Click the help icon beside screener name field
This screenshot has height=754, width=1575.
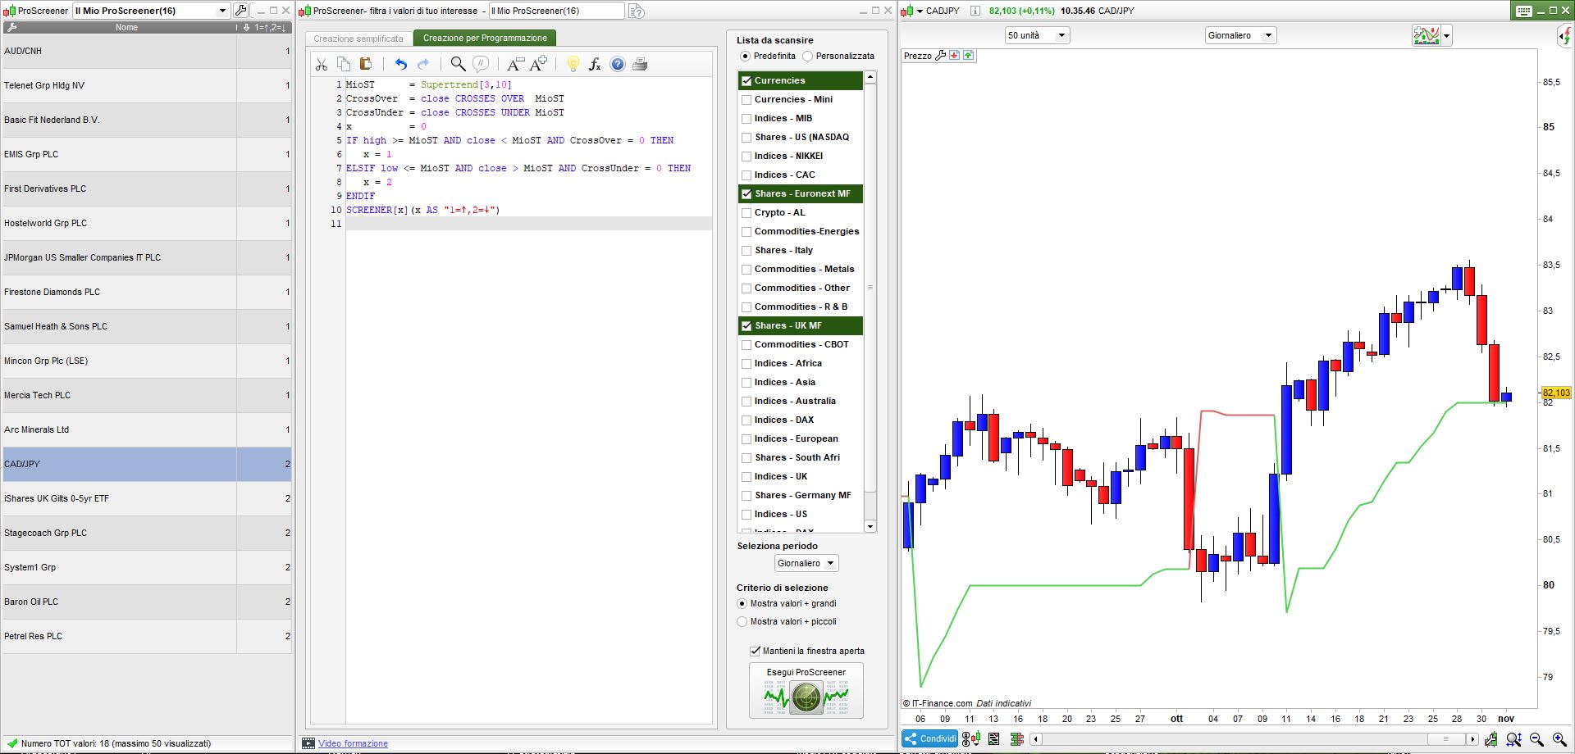[x=636, y=11]
